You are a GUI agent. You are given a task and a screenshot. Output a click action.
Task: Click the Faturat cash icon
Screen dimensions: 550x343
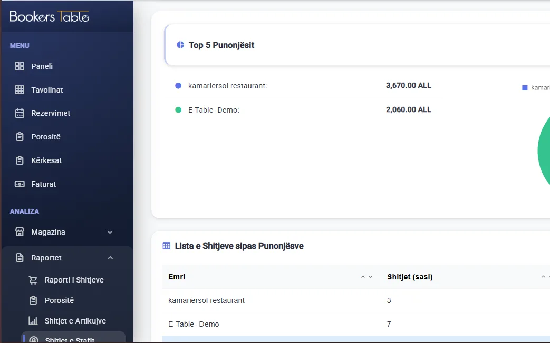tap(20, 184)
